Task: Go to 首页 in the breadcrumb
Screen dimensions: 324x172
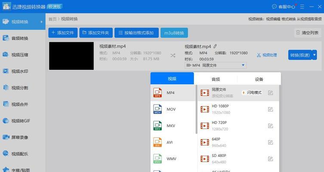Action: (52, 19)
